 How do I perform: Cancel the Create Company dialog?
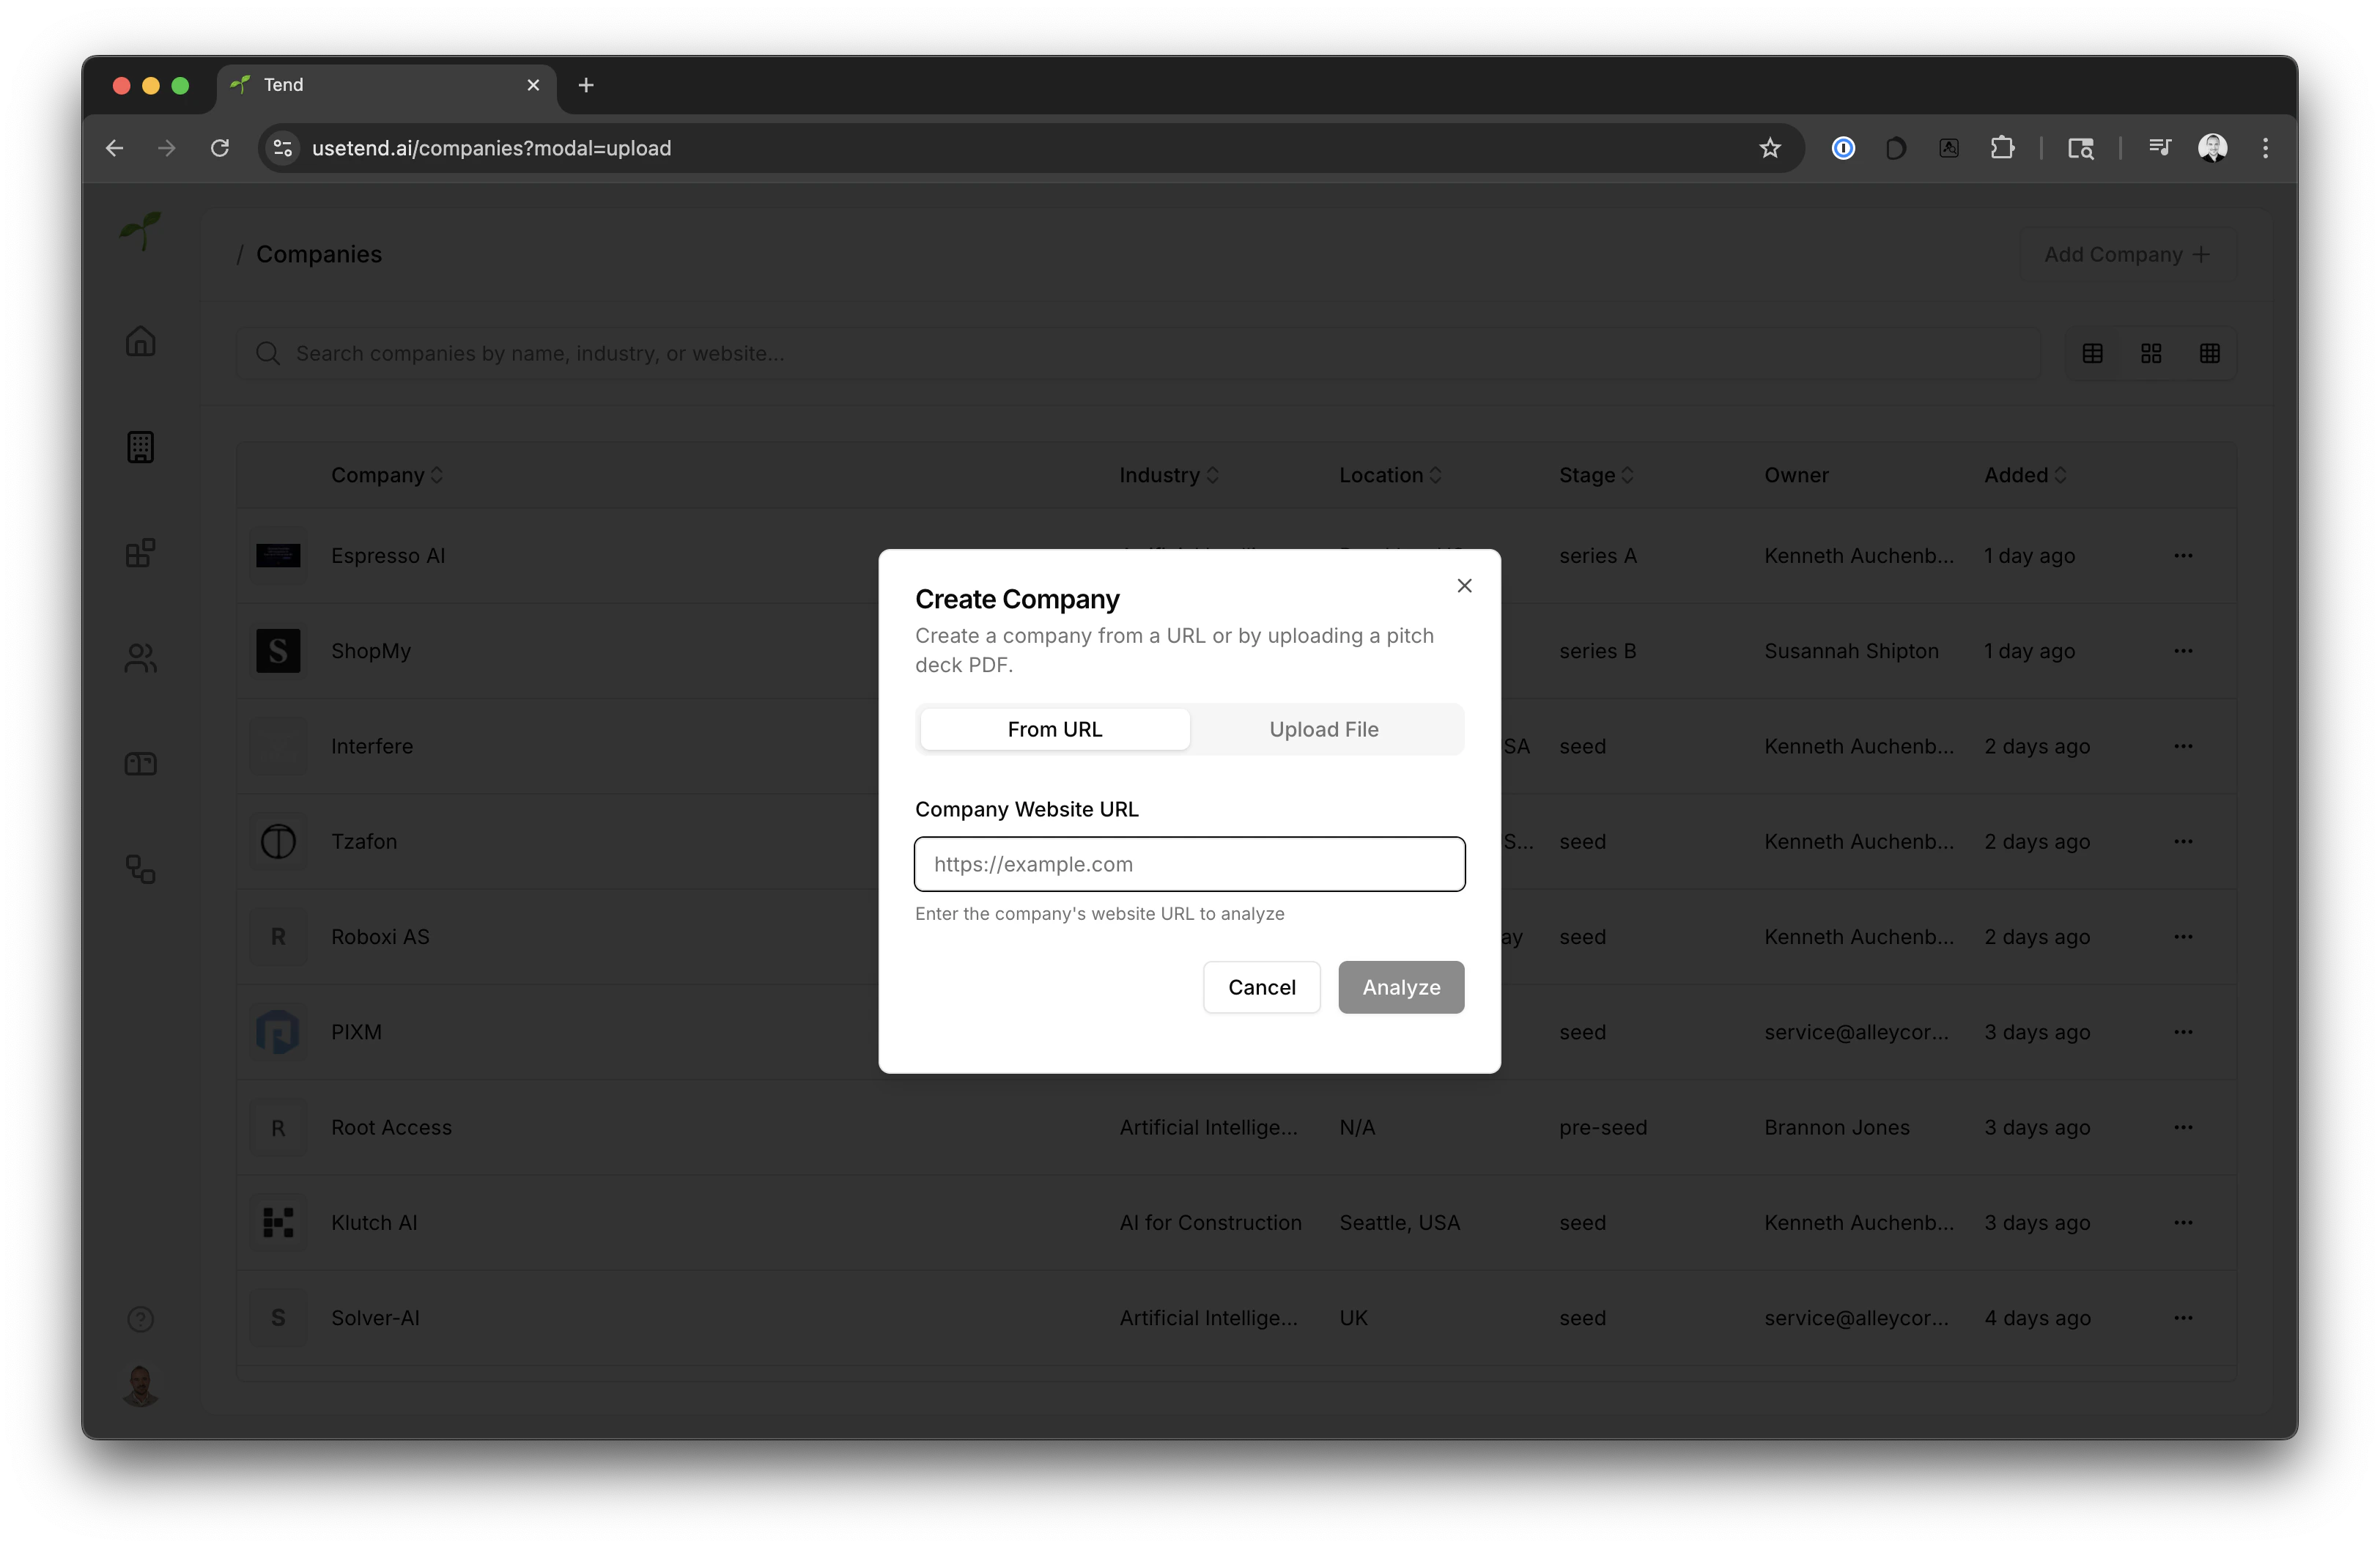pyautogui.click(x=1261, y=987)
